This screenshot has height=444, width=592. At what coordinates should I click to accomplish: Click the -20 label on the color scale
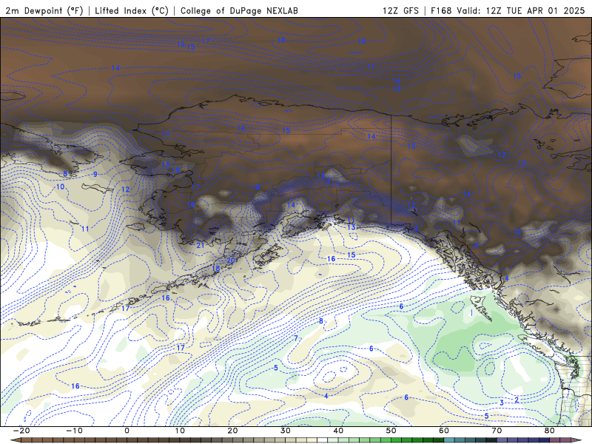tap(21, 431)
